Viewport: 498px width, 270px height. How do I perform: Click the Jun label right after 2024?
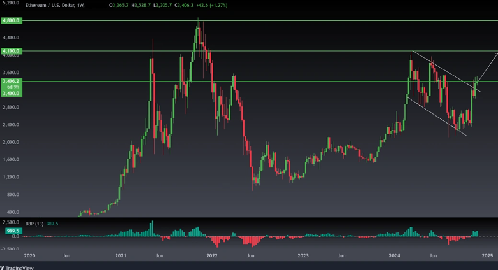point(433,255)
